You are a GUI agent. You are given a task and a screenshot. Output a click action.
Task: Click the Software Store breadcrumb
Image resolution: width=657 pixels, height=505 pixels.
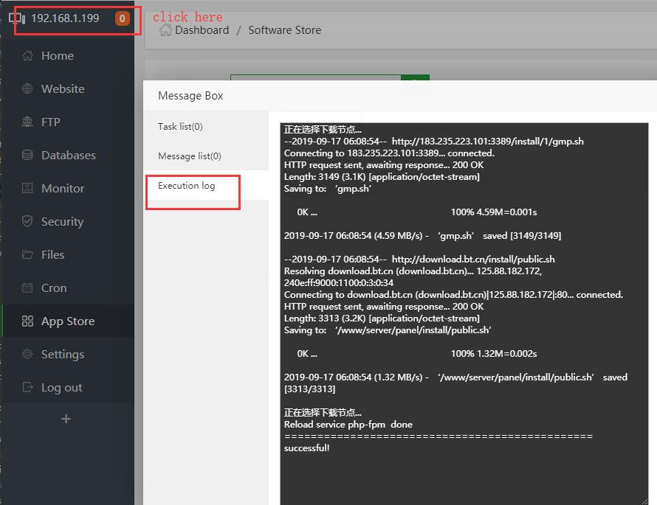pos(284,30)
